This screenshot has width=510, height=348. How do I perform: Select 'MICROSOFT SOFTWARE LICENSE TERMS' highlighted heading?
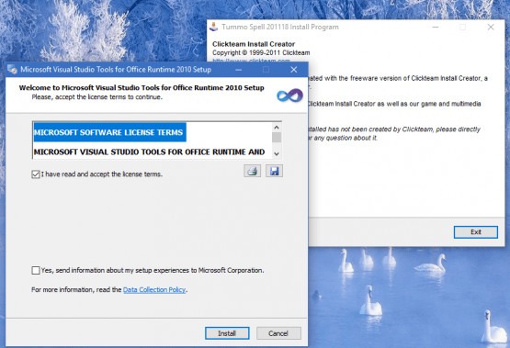(108, 132)
